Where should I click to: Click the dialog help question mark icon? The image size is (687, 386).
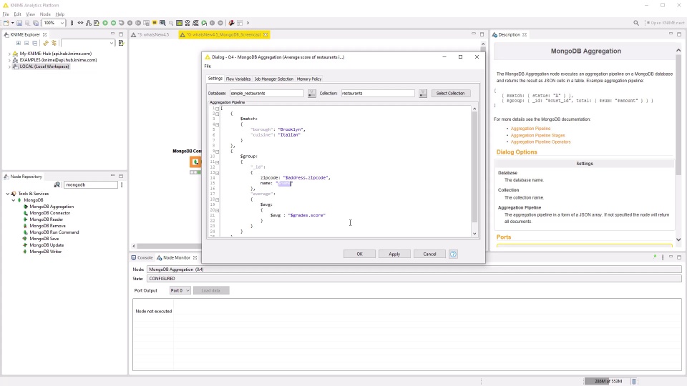click(453, 254)
